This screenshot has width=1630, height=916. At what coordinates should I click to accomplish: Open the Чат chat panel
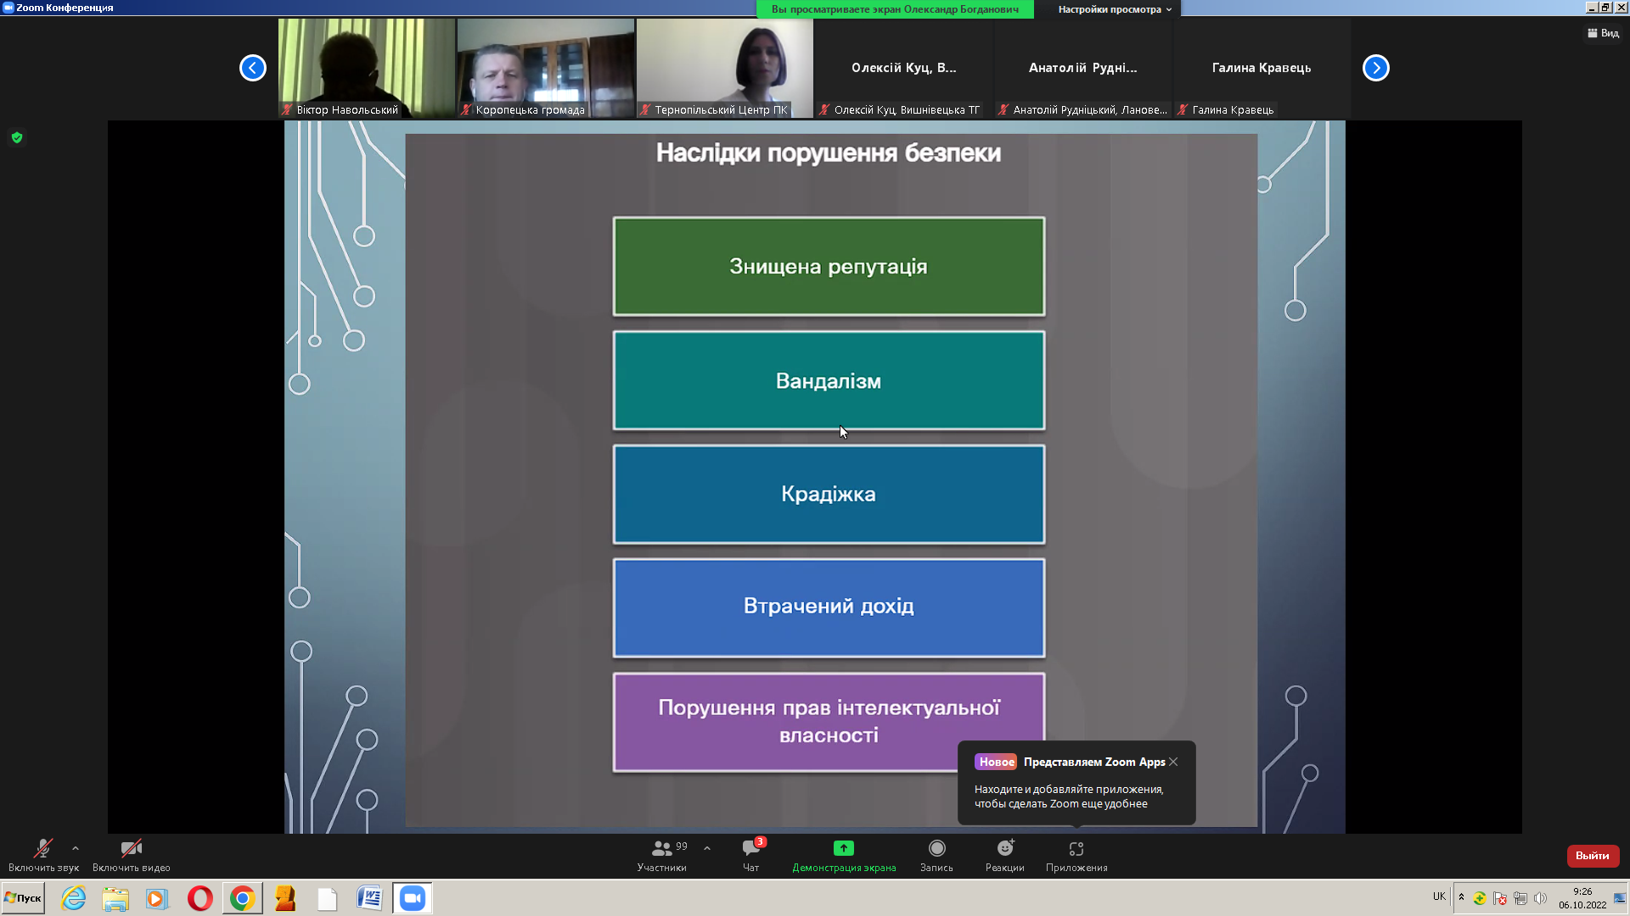pyautogui.click(x=751, y=855)
